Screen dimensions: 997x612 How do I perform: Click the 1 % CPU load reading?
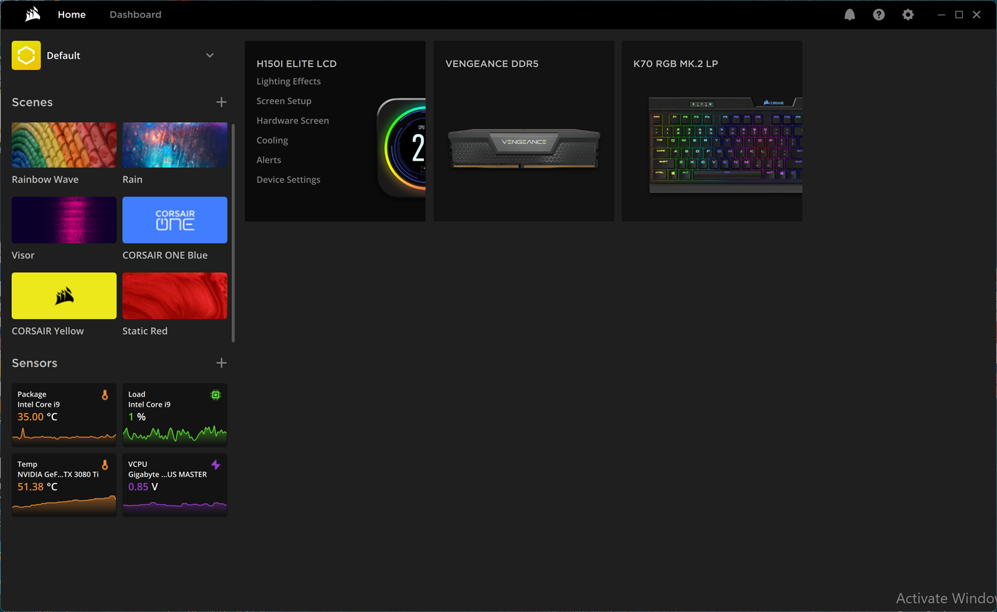pos(137,417)
